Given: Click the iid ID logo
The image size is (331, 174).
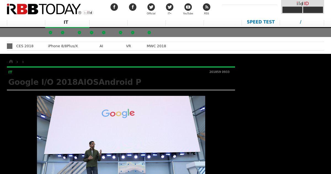Looking at the screenshot, I should coord(303,3).
